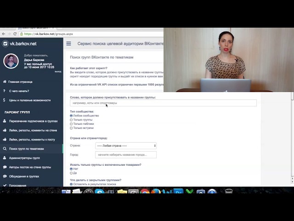Select Оставлять в результатах поиска option
This screenshot has width=294, height=221.
point(71,184)
